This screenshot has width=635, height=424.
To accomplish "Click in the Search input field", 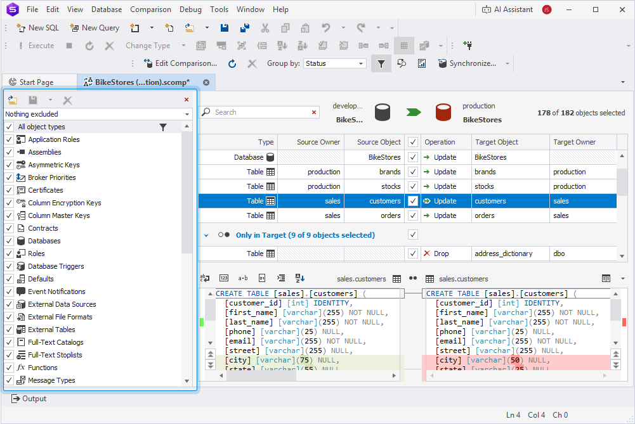I will 260,112.
